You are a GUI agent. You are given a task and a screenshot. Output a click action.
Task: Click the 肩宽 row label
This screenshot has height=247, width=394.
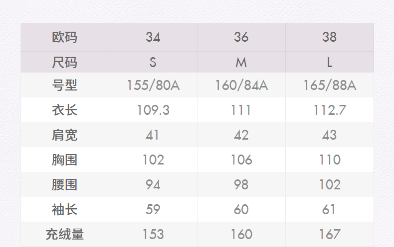point(65,135)
